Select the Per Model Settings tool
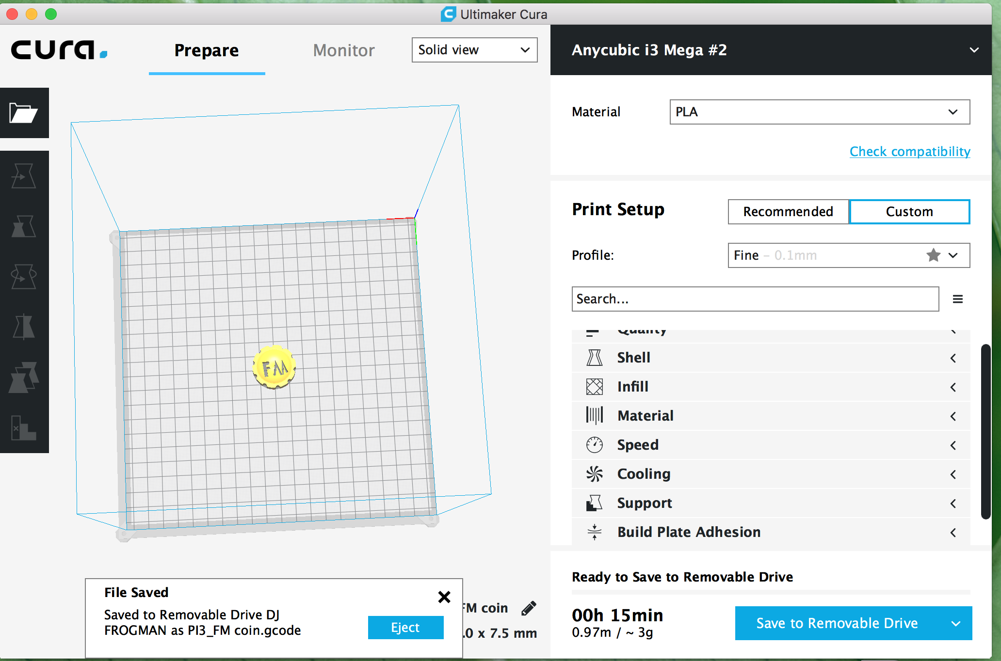 click(x=24, y=378)
